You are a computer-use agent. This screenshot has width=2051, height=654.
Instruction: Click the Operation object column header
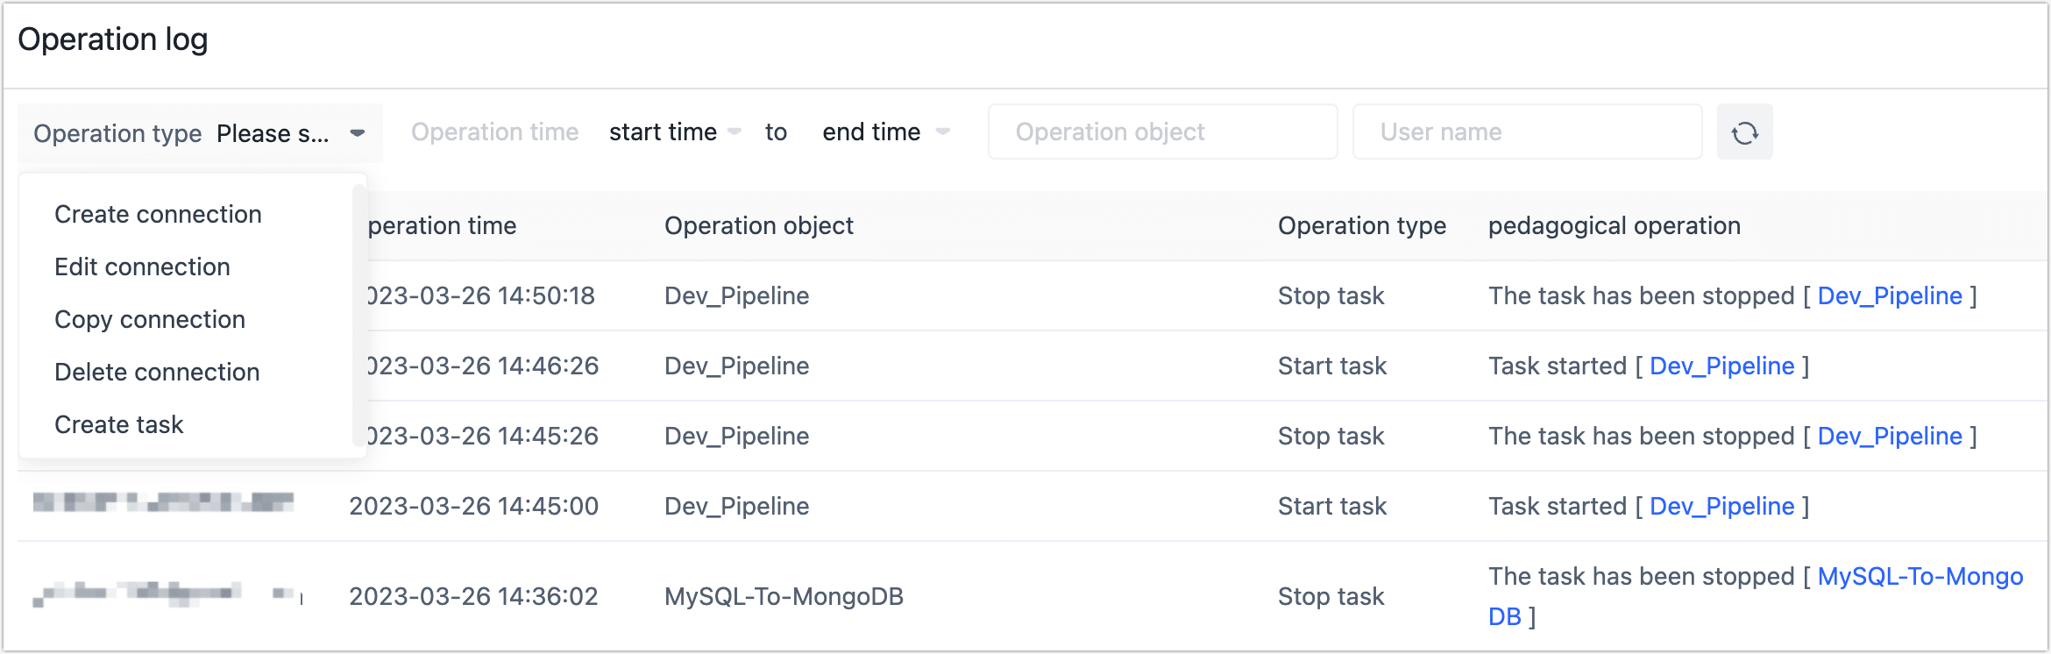758,226
